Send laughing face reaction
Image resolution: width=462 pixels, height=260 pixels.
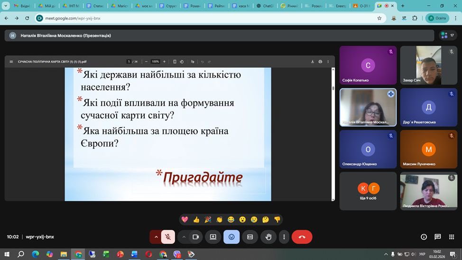click(231, 219)
